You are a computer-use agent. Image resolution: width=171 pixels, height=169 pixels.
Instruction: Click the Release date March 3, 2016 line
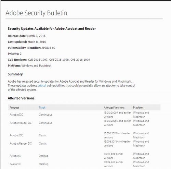pos(27,36)
